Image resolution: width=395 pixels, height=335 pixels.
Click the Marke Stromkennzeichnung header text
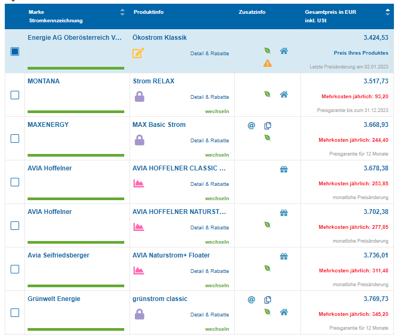[56, 16]
